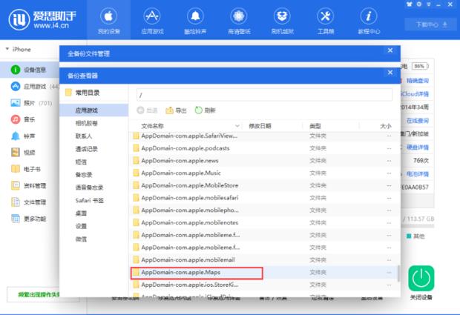Sort by 大小 size column header
This screenshot has height=315, width=460.
pyautogui.click(x=386, y=126)
